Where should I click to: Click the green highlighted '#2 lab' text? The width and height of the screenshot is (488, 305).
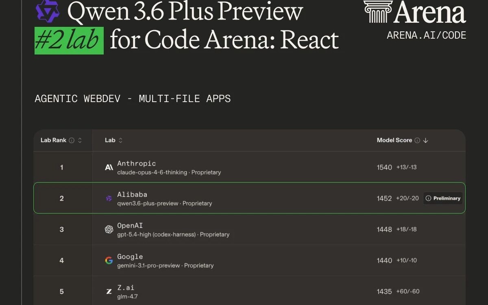68,39
